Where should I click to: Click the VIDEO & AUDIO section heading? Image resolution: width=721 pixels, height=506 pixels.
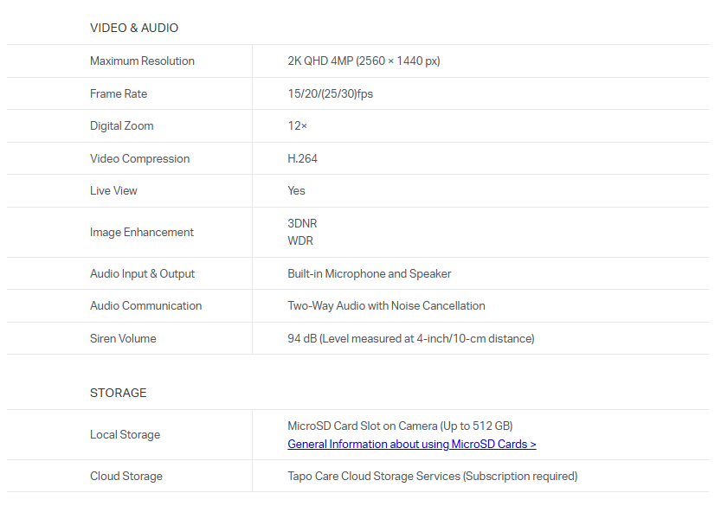(134, 28)
